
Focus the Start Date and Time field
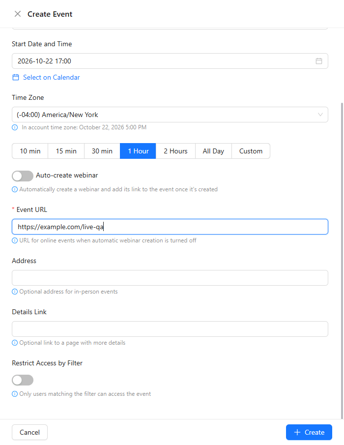click(170, 61)
